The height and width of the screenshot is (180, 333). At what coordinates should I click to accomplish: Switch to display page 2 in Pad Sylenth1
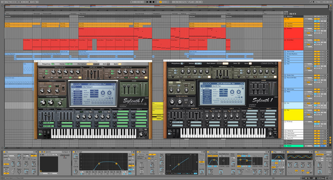[73, 84]
